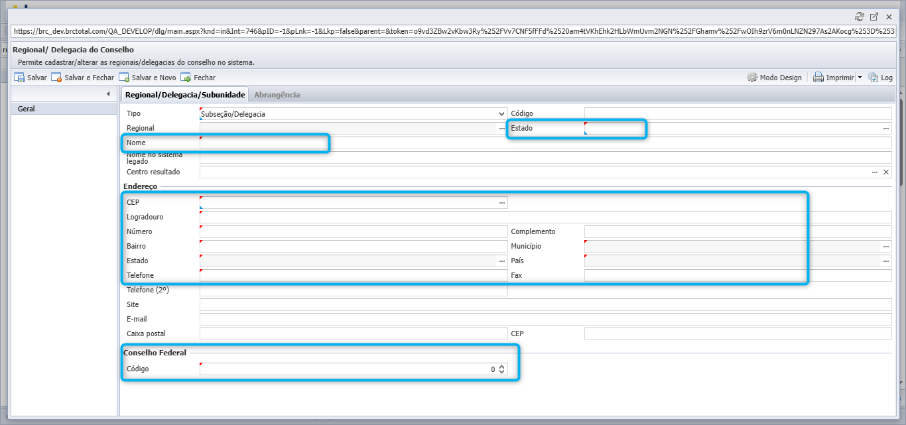The width and height of the screenshot is (906, 425).
Task: Collapse the left sidebar panel arrow
Action: pyautogui.click(x=108, y=94)
